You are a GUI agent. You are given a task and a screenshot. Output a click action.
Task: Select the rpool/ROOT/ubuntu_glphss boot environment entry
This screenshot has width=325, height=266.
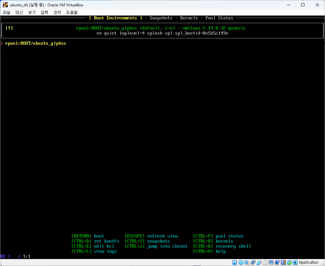[35, 43]
